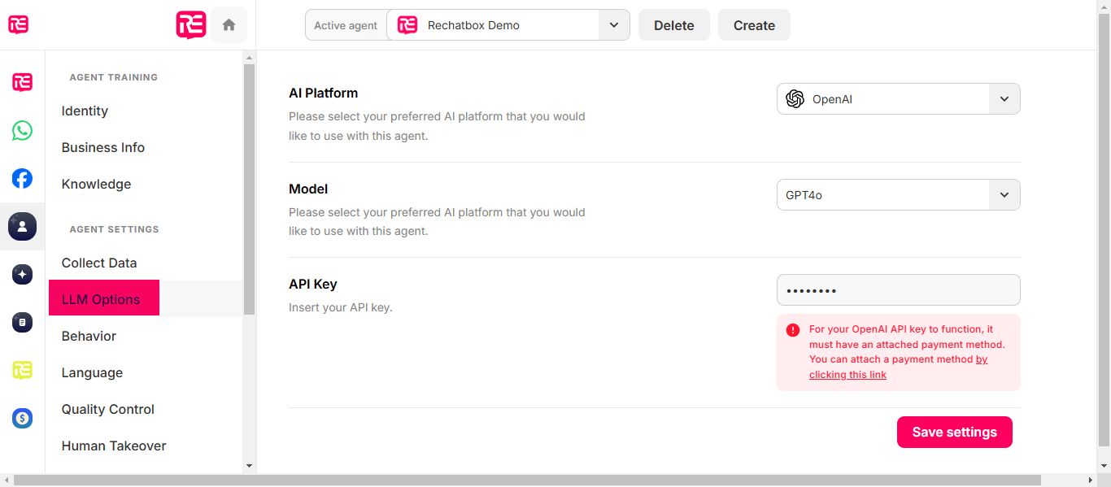This screenshot has width=1111, height=487.
Task: Open the AI Platform OpenAI dropdown
Action: click(898, 99)
